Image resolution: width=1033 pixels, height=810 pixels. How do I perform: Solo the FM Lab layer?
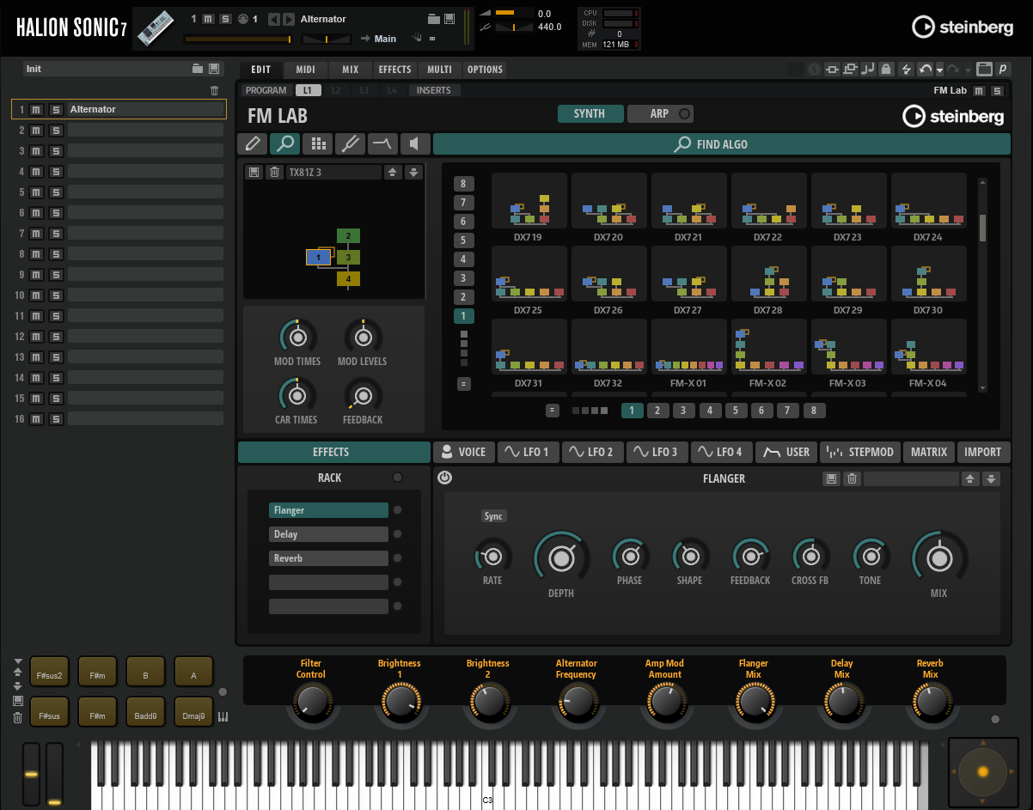tap(997, 90)
